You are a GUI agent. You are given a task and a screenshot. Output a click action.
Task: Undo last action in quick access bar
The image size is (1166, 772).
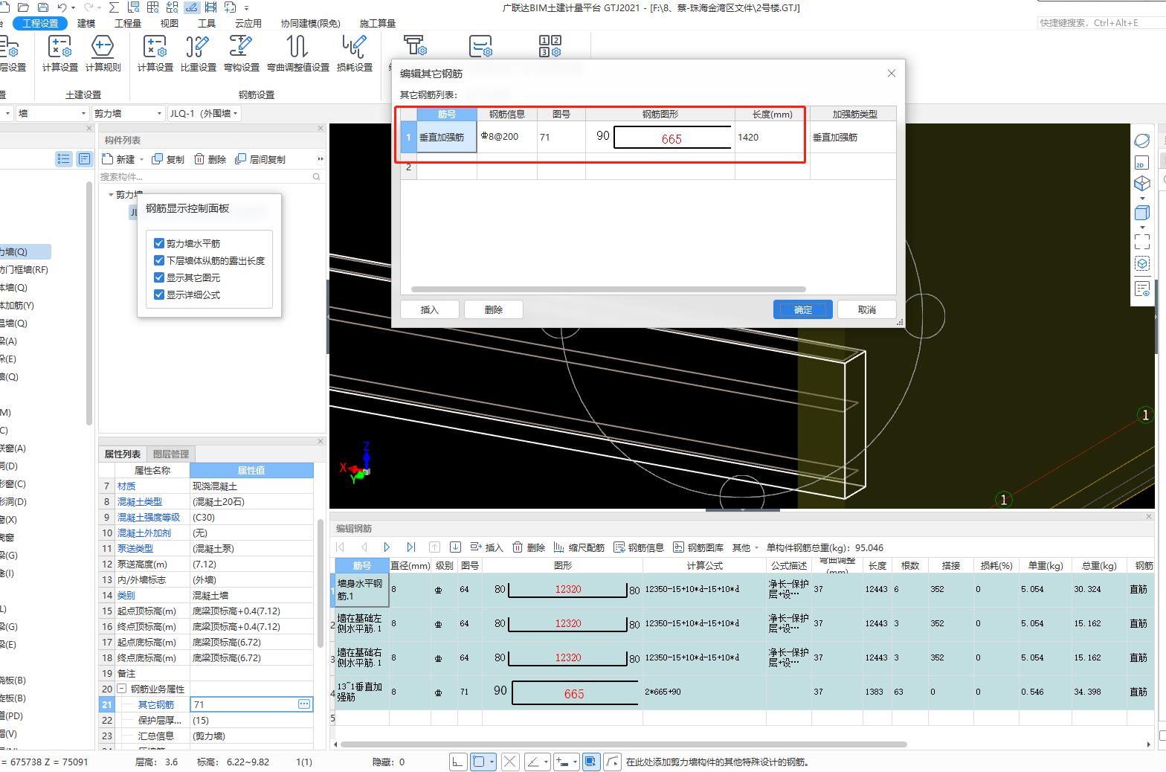click(x=62, y=7)
